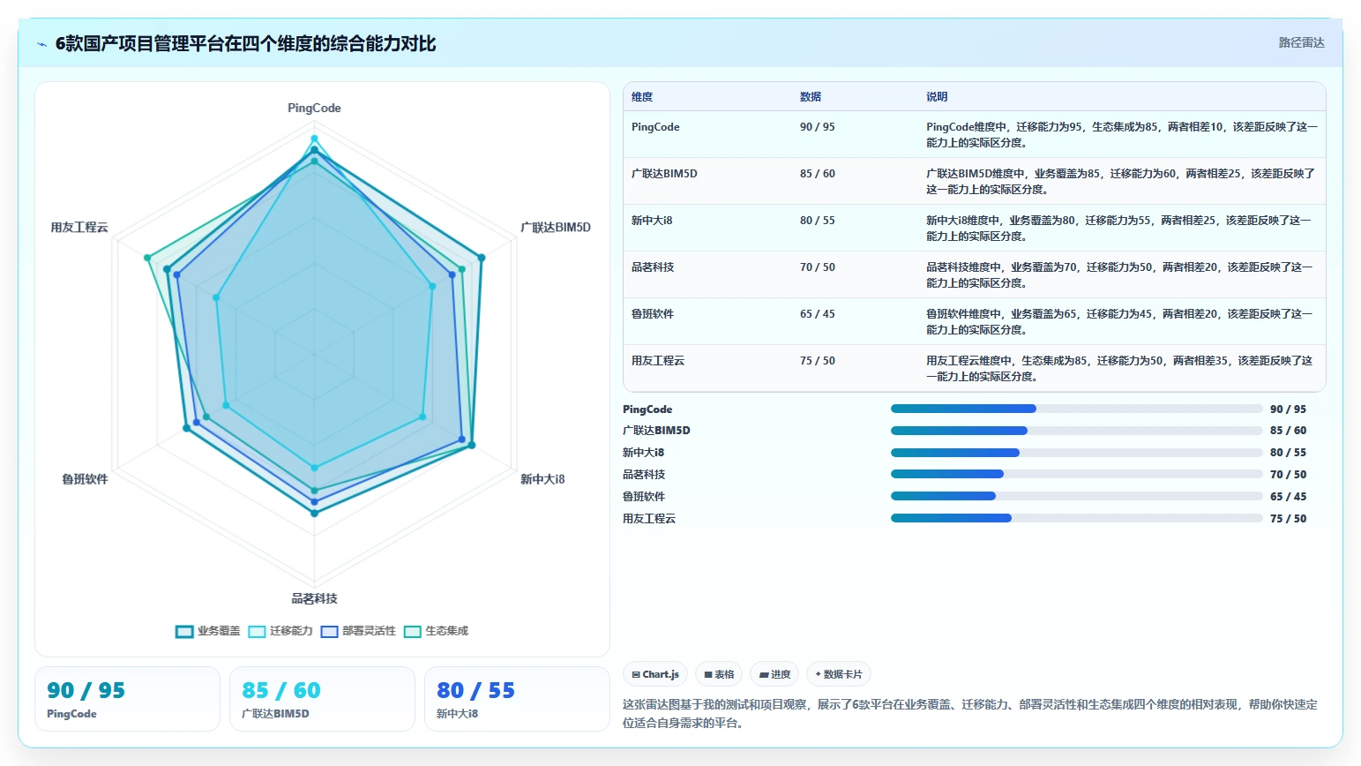Click the 数据卡片 tag

click(x=839, y=674)
